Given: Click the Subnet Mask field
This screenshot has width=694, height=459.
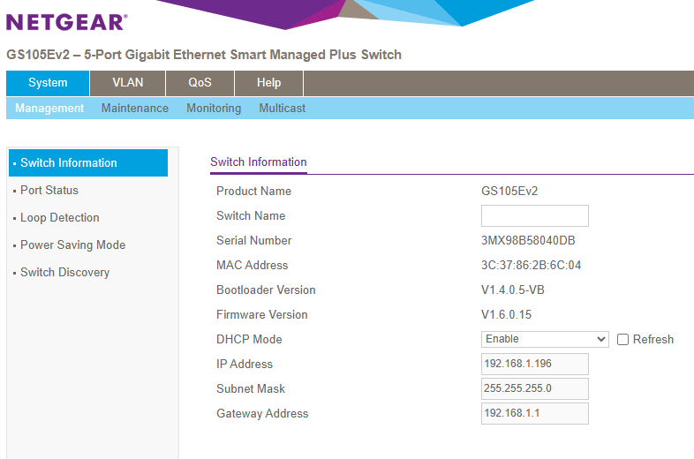Looking at the screenshot, I should [535, 388].
